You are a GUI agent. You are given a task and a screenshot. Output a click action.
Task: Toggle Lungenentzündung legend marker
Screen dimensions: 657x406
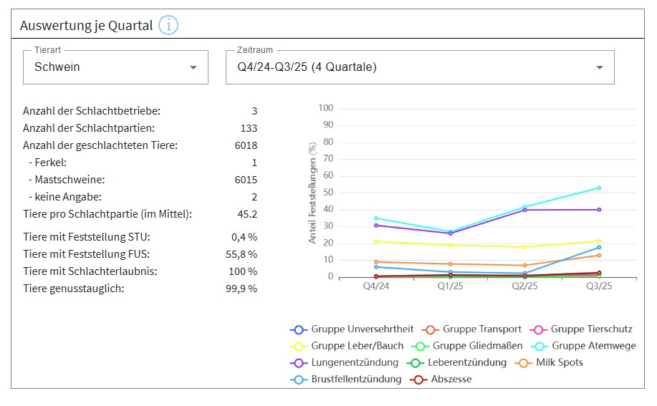pyautogui.click(x=299, y=362)
